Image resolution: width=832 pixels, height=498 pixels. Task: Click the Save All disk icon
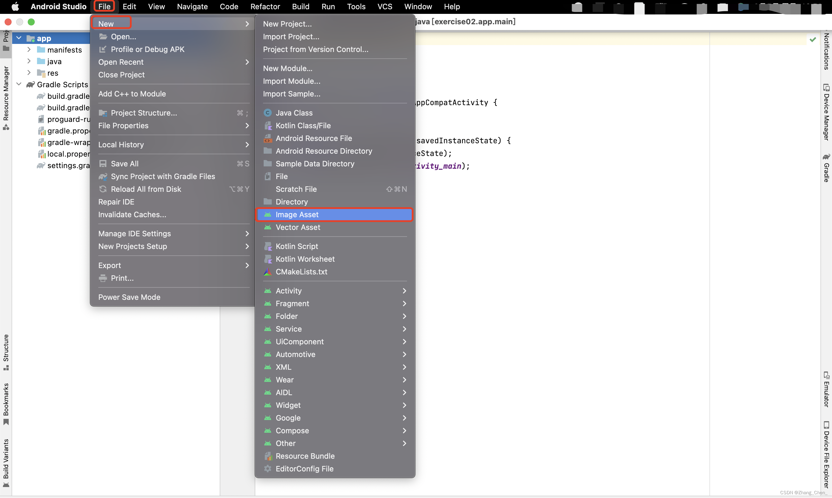point(103,164)
